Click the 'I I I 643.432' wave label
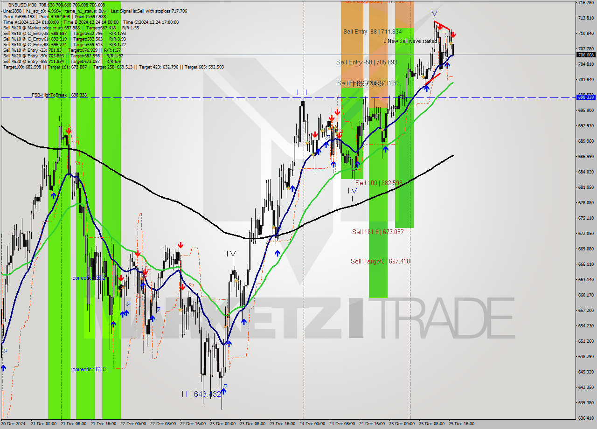Image resolution: width=597 pixels, height=429 pixels. click(x=201, y=394)
